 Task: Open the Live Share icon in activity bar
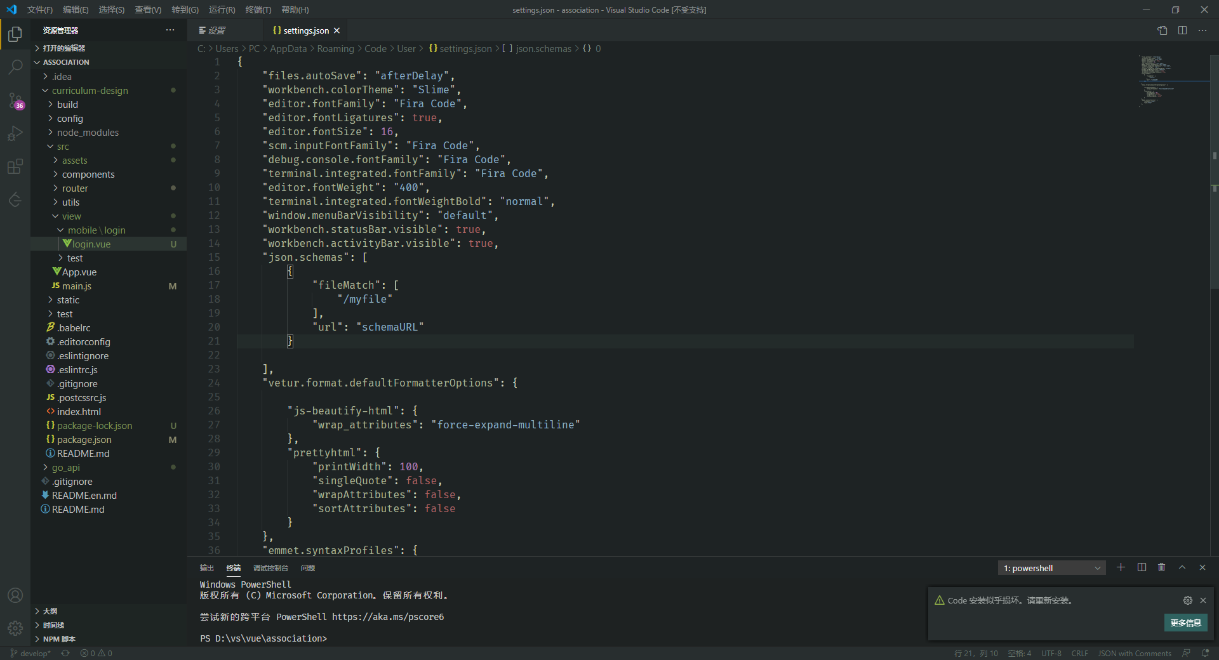click(15, 200)
